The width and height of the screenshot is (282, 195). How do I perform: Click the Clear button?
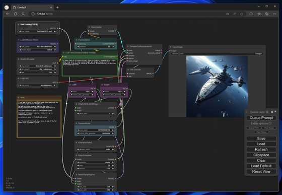[x=261, y=160]
